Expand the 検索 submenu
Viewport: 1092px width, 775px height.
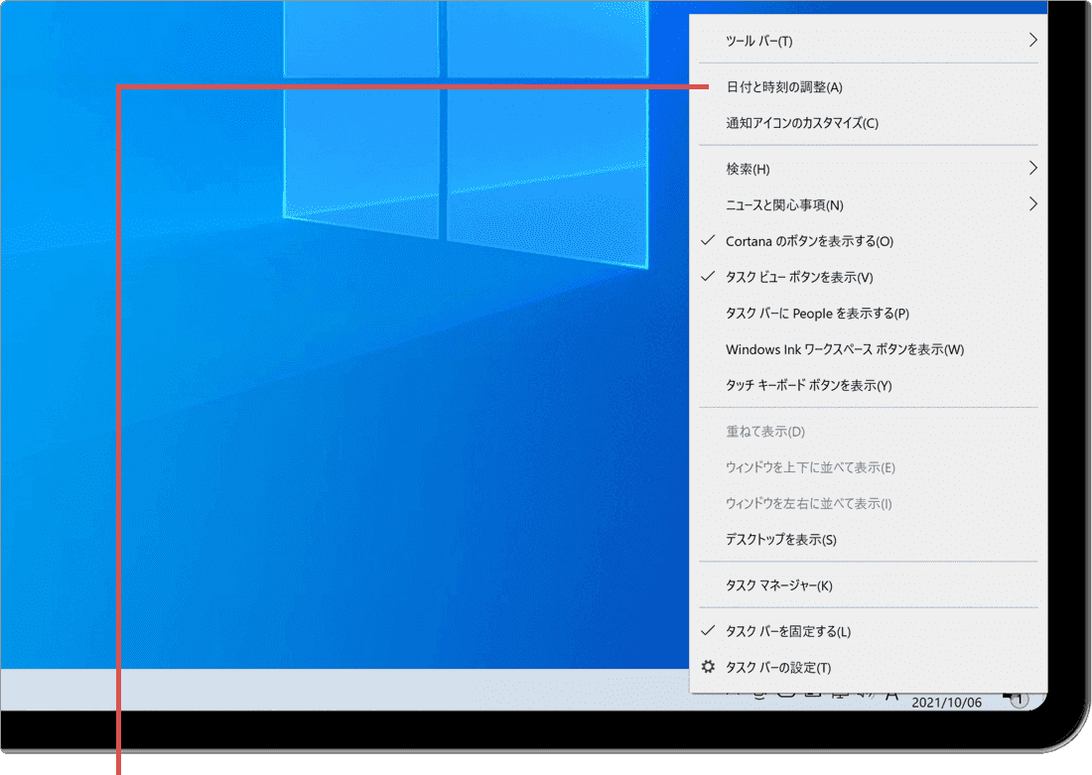1032,169
